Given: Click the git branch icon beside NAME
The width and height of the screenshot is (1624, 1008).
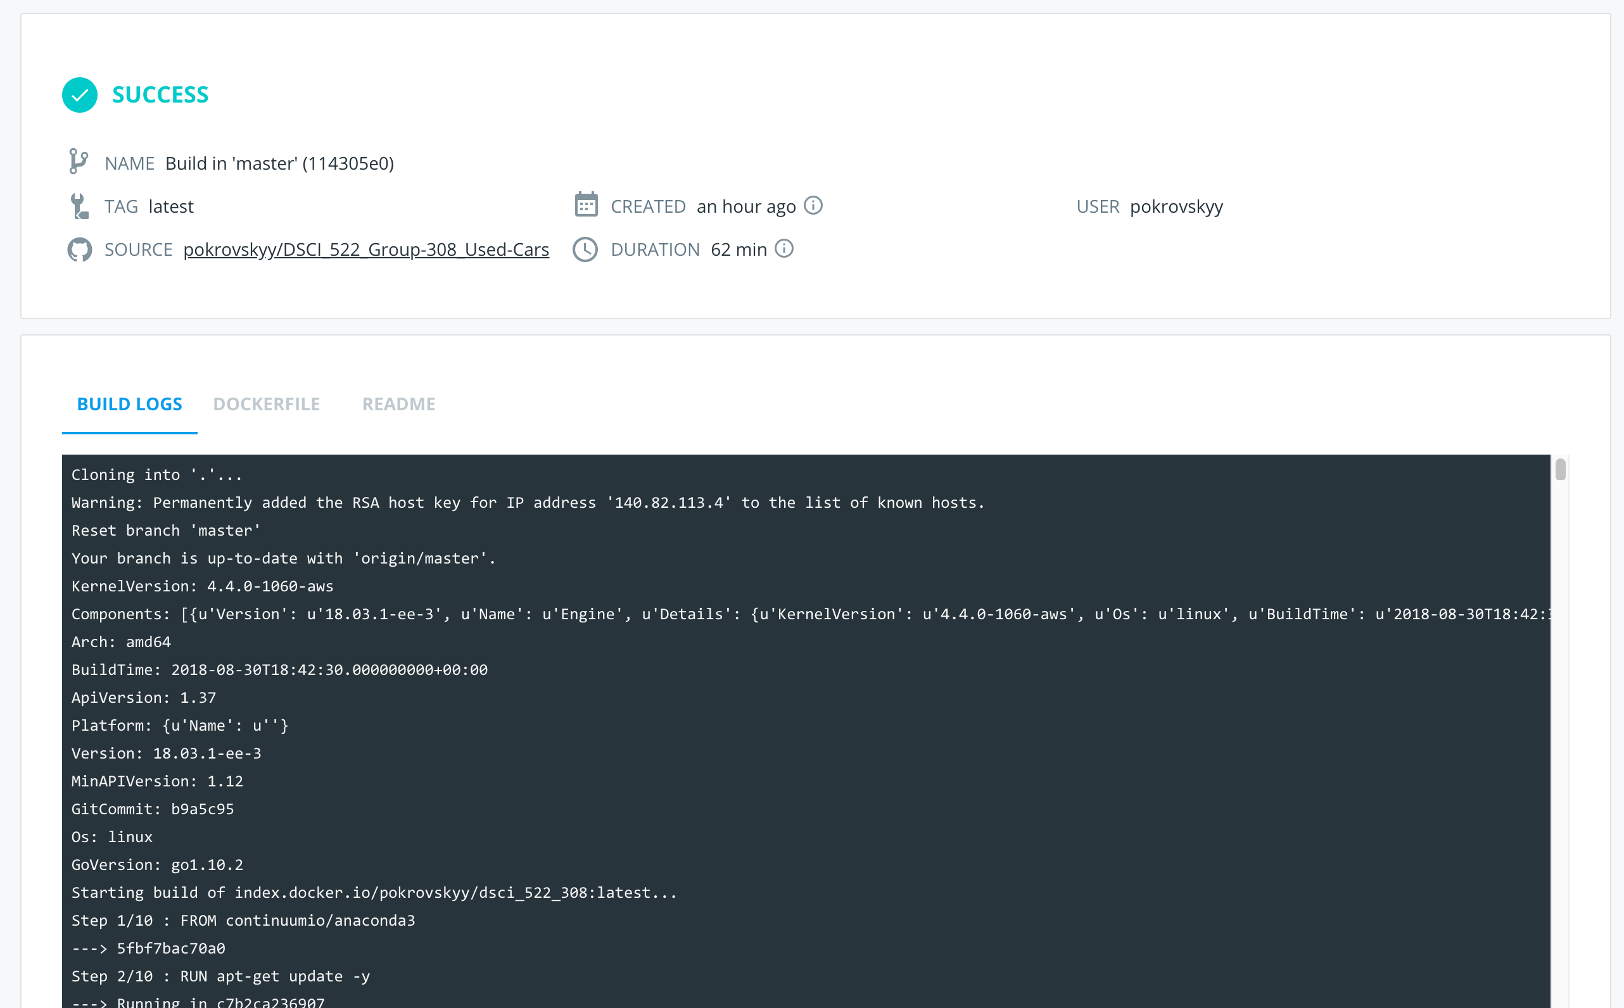Looking at the screenshot, I should click(x=79, y=162).
